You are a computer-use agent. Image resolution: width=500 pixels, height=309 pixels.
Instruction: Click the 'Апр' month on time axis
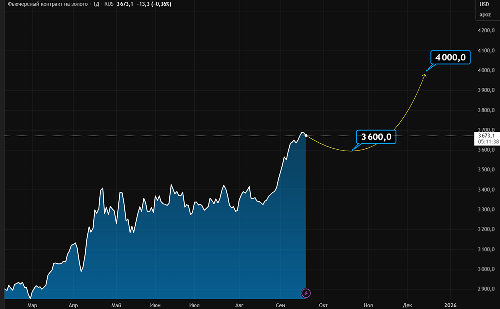pos(73,305)
